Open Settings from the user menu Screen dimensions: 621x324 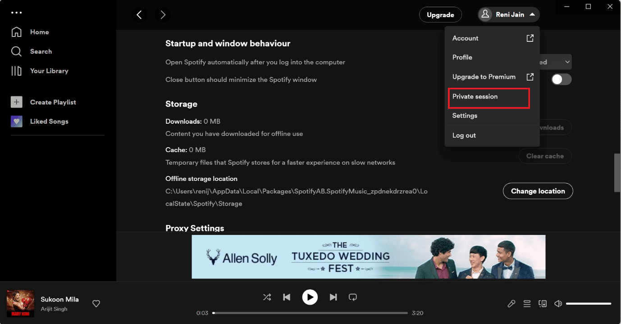tap(492, 116)
